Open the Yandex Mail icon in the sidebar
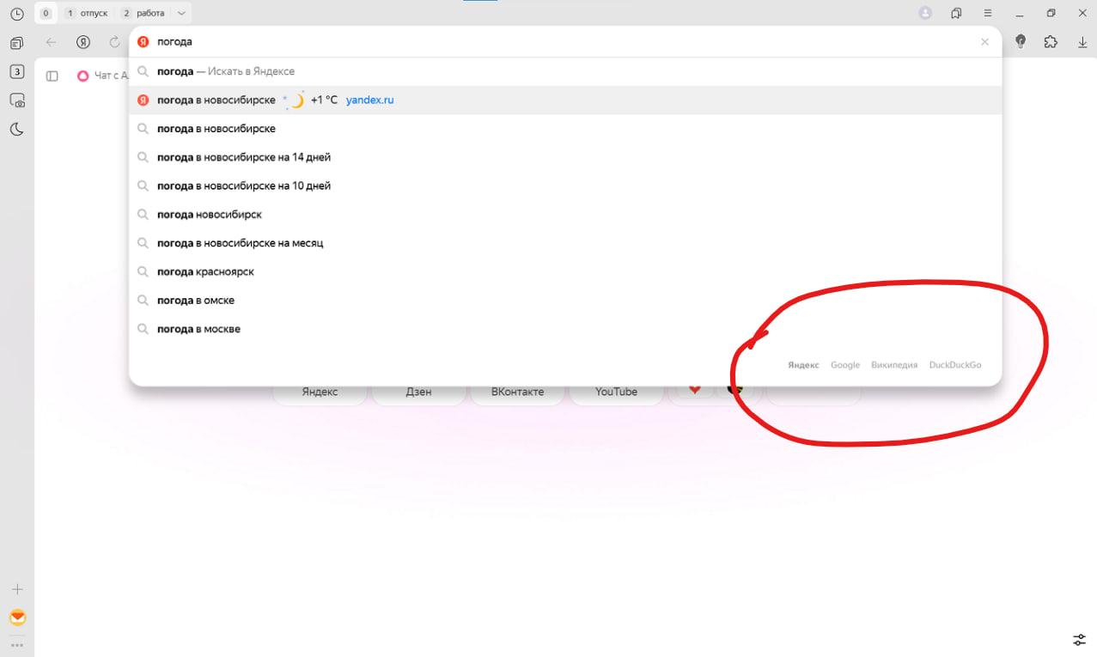 16,617
